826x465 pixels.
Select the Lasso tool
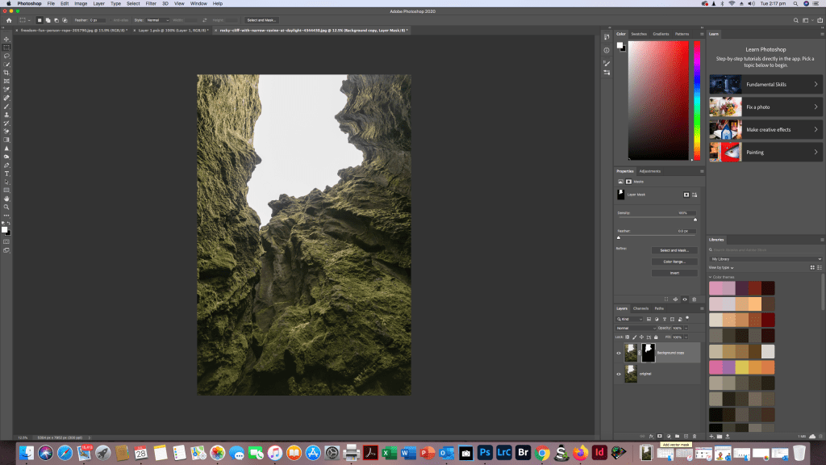pyautogui.click(x=6, y=56)
